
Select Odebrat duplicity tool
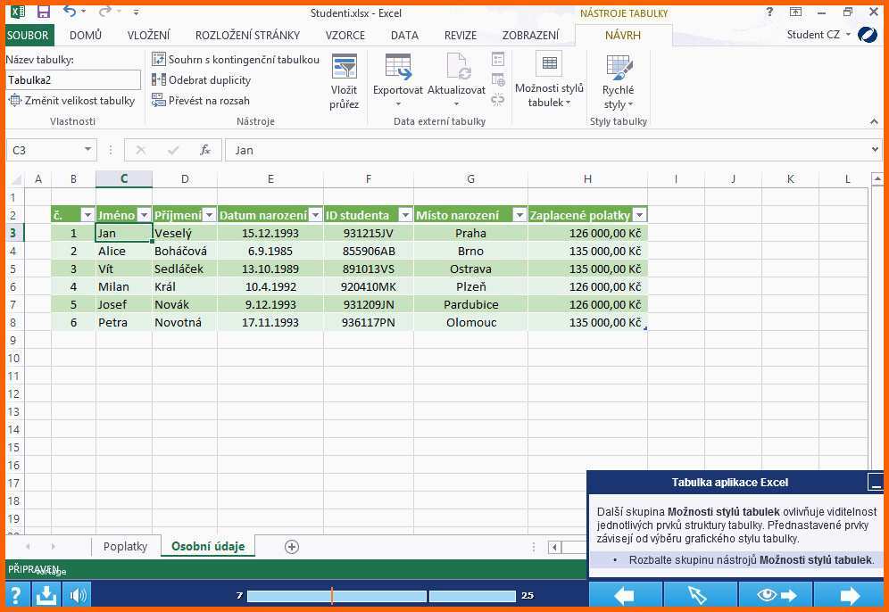202,80
